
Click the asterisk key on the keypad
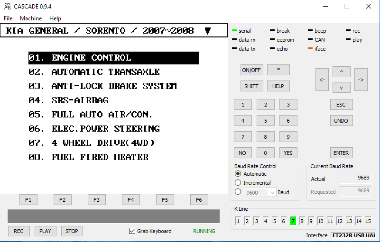(x=278, y=70)
